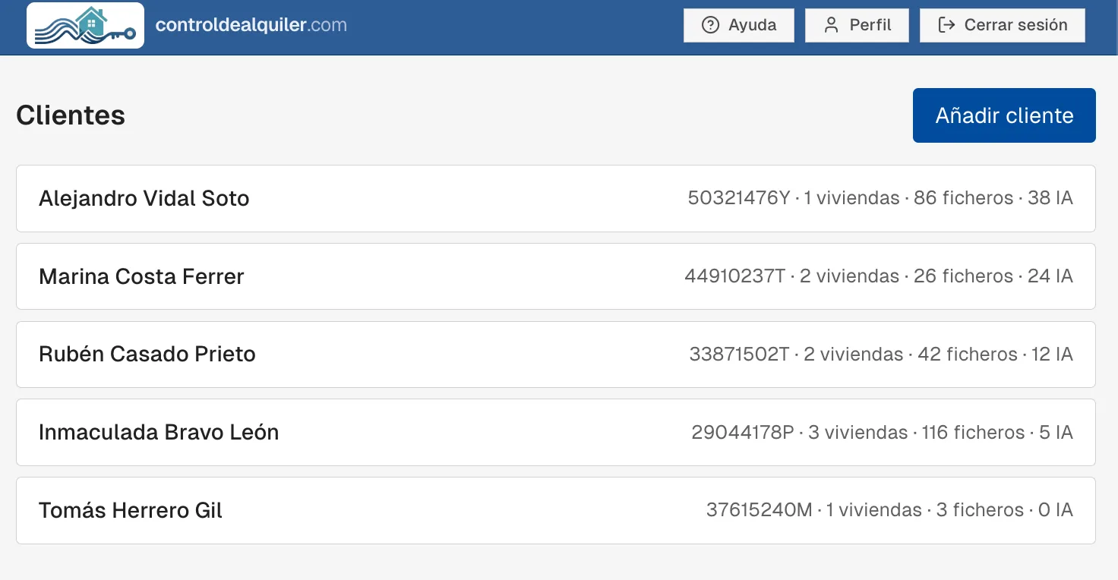The image size is (1118, 580).
Task: Click the house and key logo
Action: point(85,26)
